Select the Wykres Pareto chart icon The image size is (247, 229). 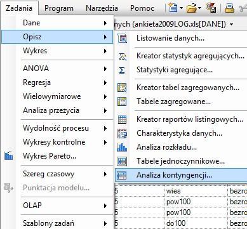[8, 156]
